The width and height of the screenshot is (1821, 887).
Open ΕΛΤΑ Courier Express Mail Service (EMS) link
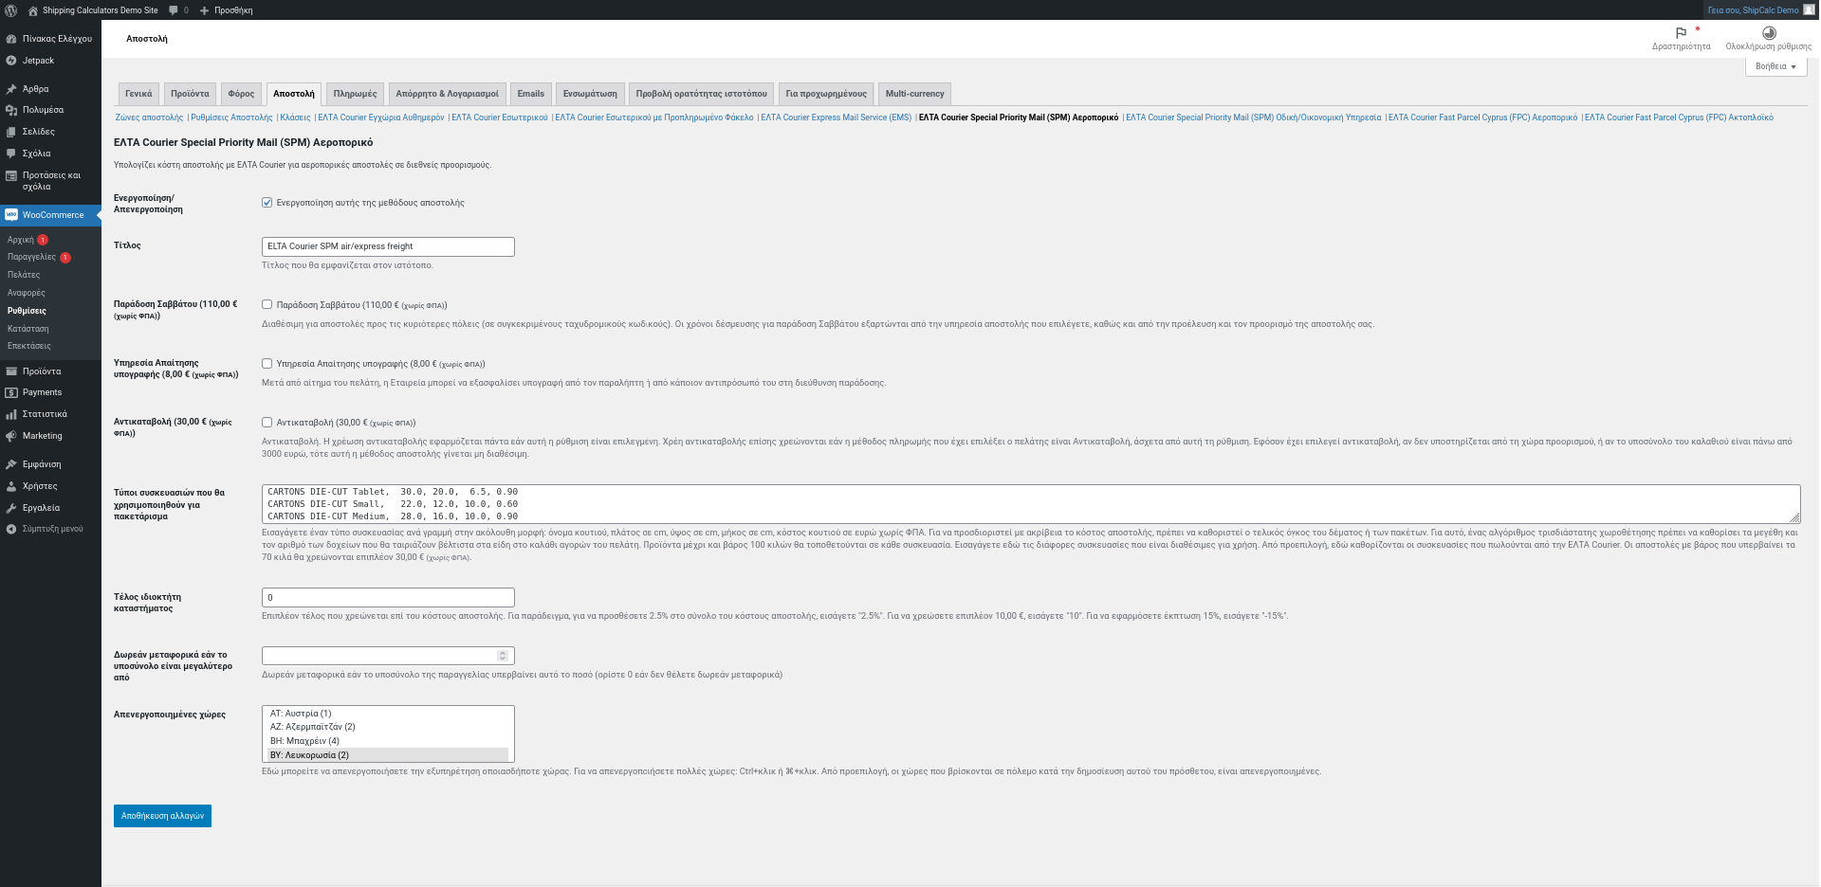tap(836, 118)
